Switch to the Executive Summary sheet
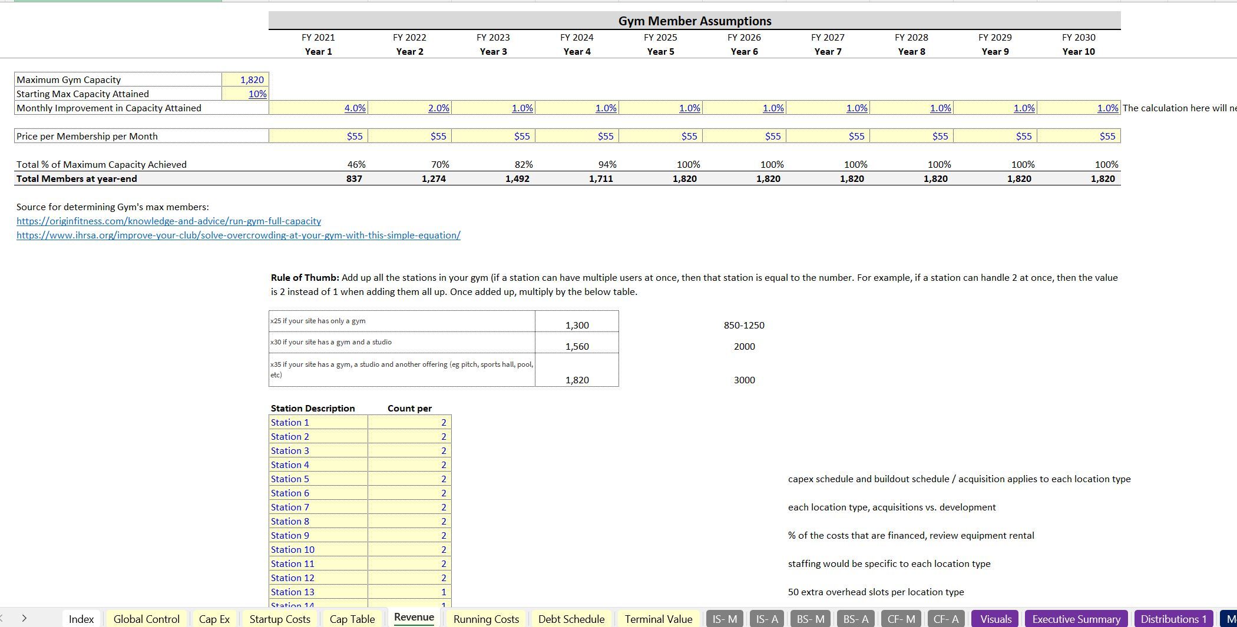The height and width of the screenshot is (627, 1237). click(x=1076, y=619)
